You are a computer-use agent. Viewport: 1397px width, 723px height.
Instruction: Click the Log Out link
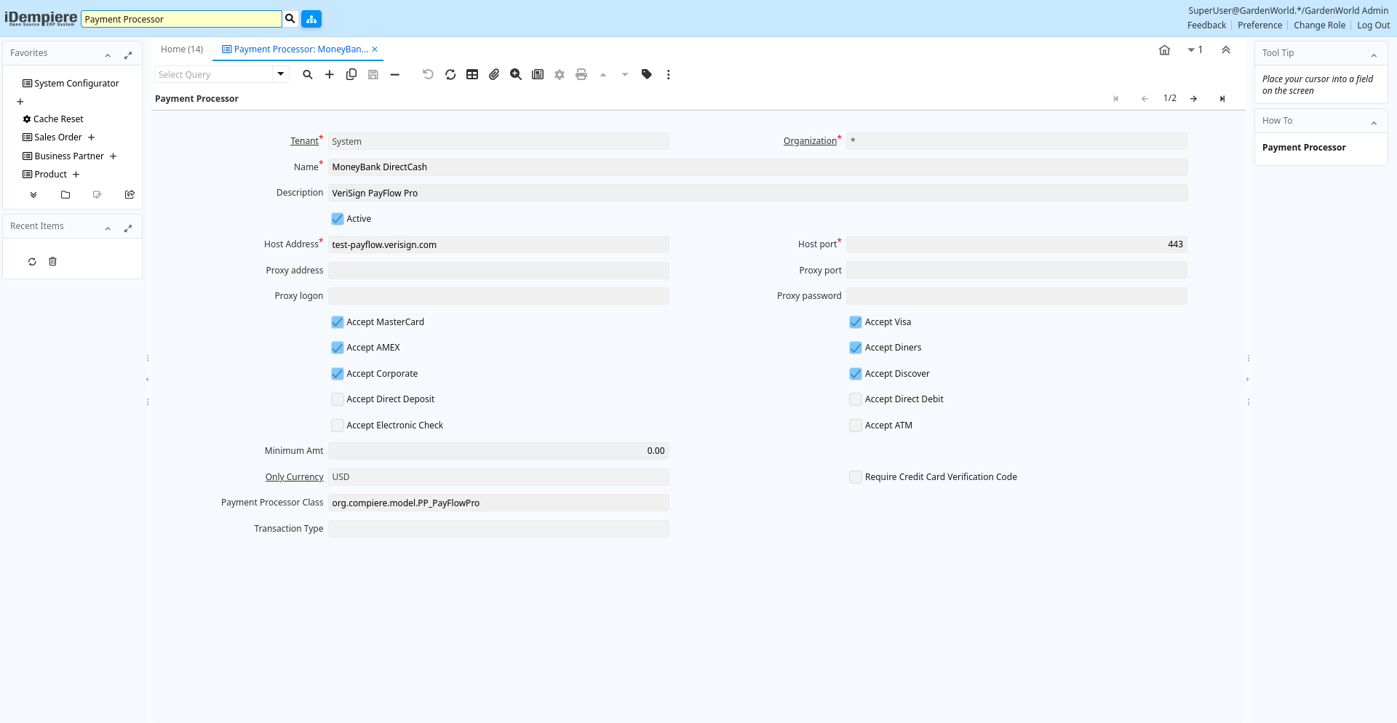1373,25
